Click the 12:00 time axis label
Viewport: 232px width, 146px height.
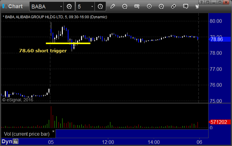[x=108, y=142]
